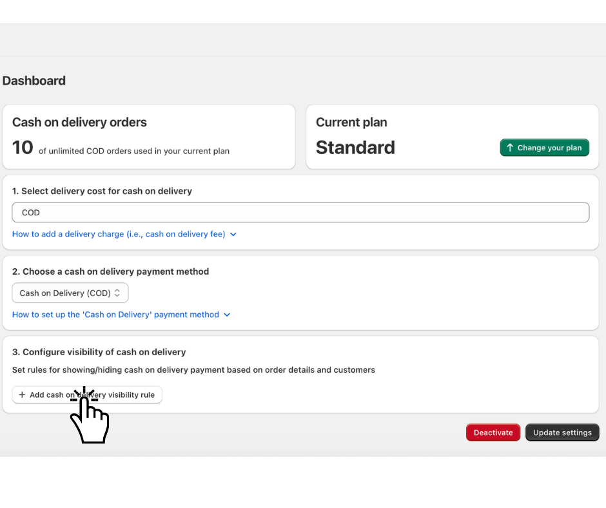Click the COD orders count number 10
The image size is (606, 508).
[23, 148]
